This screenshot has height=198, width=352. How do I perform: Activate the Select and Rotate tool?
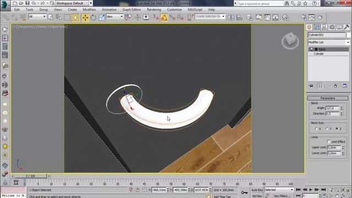94,18
